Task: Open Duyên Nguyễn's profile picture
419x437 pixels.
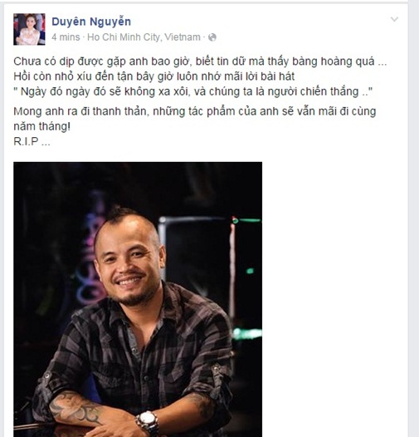Action: pos(29,29)
